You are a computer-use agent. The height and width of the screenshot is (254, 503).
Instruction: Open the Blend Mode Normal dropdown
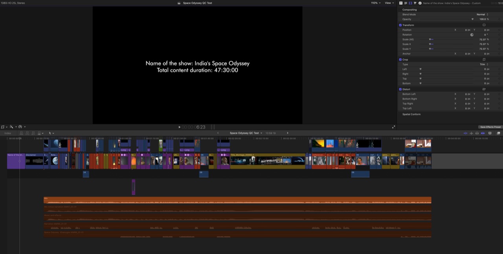tap(483, 15)
